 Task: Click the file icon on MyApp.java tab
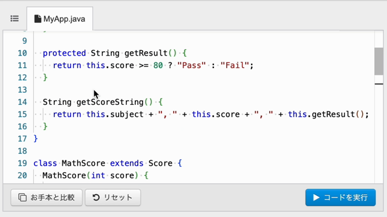coord(37,19)
